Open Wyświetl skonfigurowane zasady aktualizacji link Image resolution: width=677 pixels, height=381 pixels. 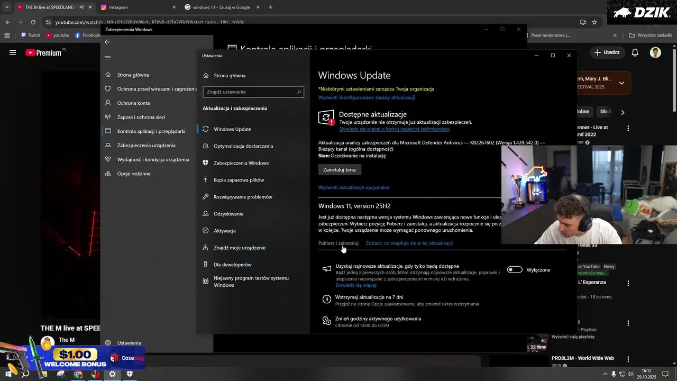(x=367, y=98)
